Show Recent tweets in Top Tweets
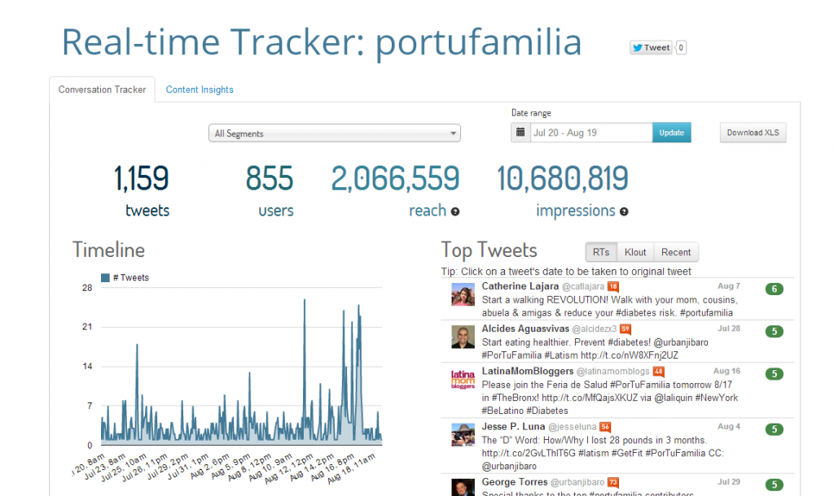The height and width of the screenshot is (496, 834). tap(676, 252)
